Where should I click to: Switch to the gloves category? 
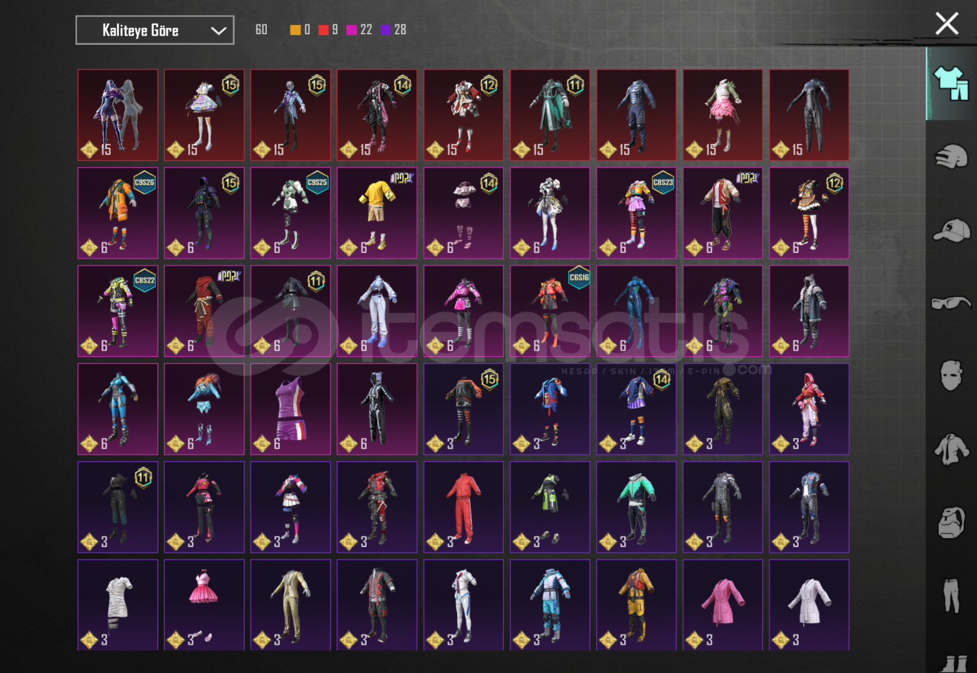[951, 156]
